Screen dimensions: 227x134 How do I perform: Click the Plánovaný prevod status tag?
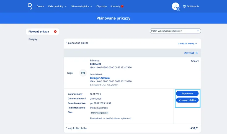[x=99, y=113]
